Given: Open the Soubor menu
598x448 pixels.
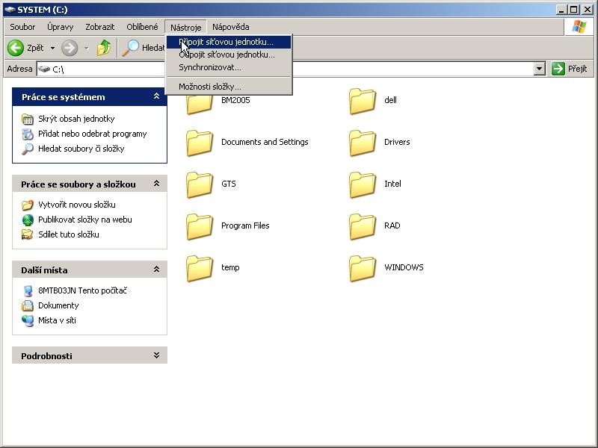Looking at the screenshot, I should pos(22,27).
